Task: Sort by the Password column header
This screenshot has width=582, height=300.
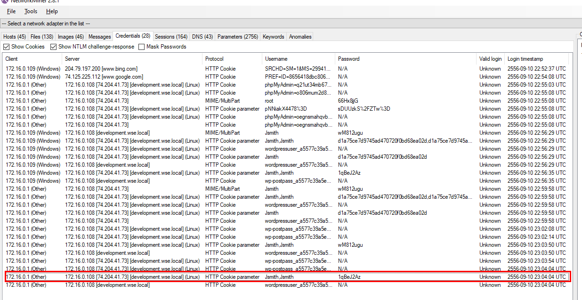Action: [x=348, y=59]
